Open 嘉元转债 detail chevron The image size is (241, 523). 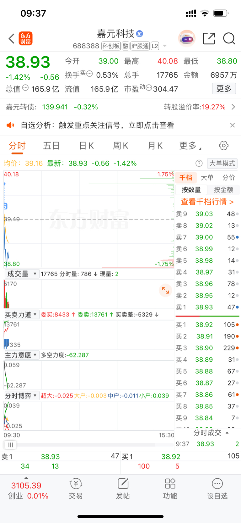click(x=233, y=107)
